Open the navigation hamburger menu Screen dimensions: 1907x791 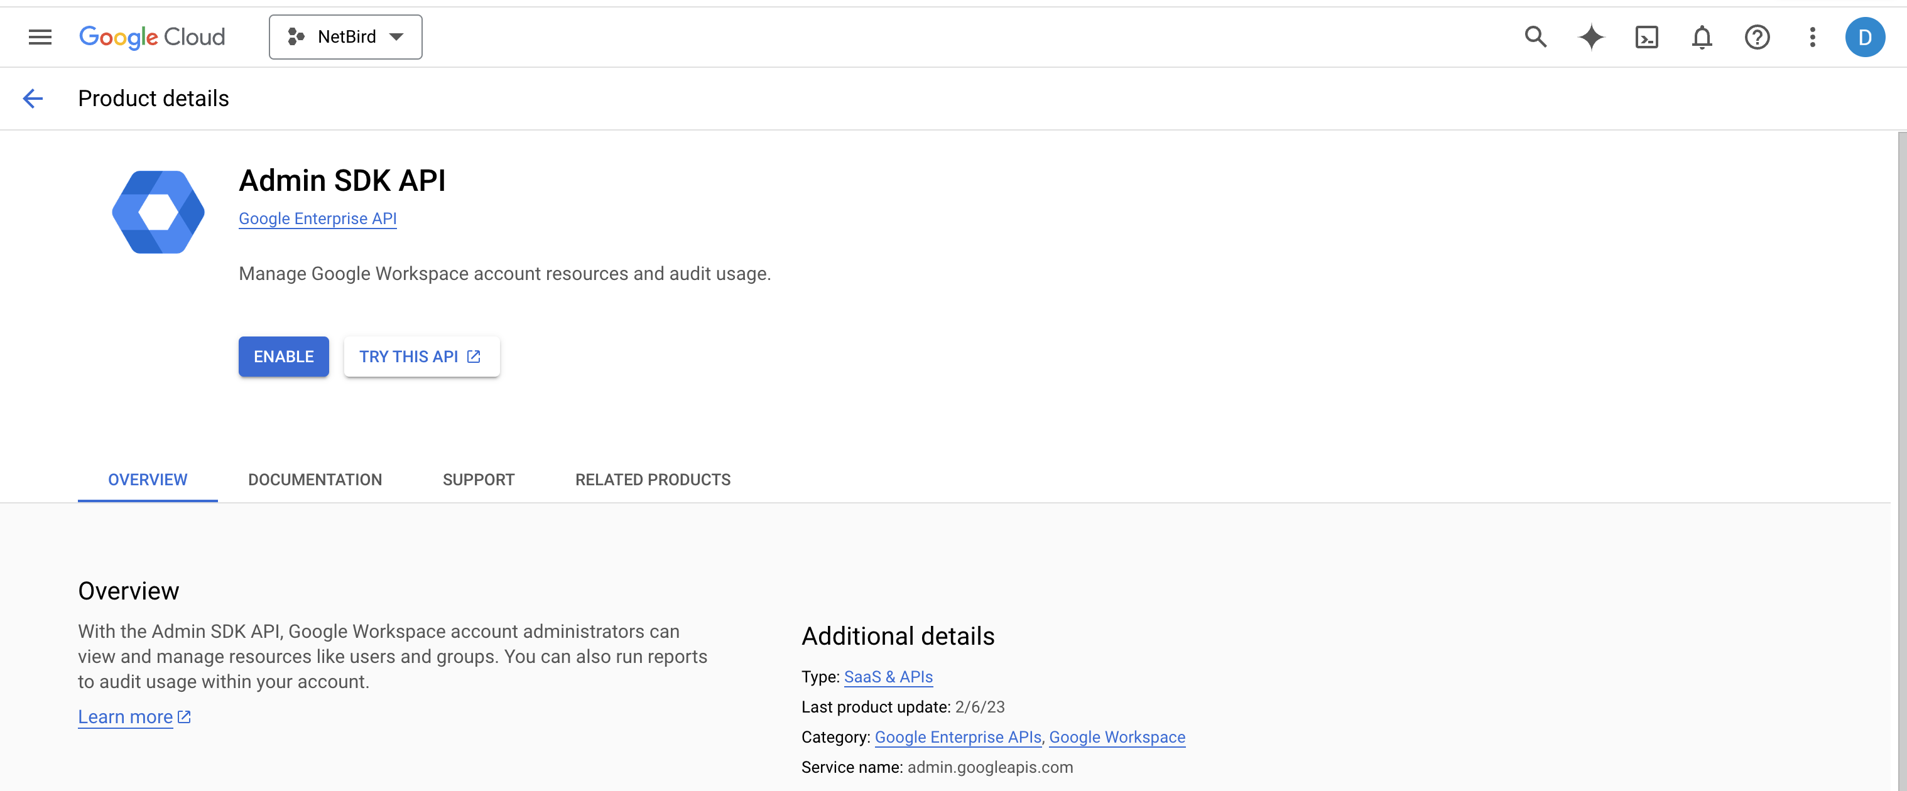tap(39, 36)
